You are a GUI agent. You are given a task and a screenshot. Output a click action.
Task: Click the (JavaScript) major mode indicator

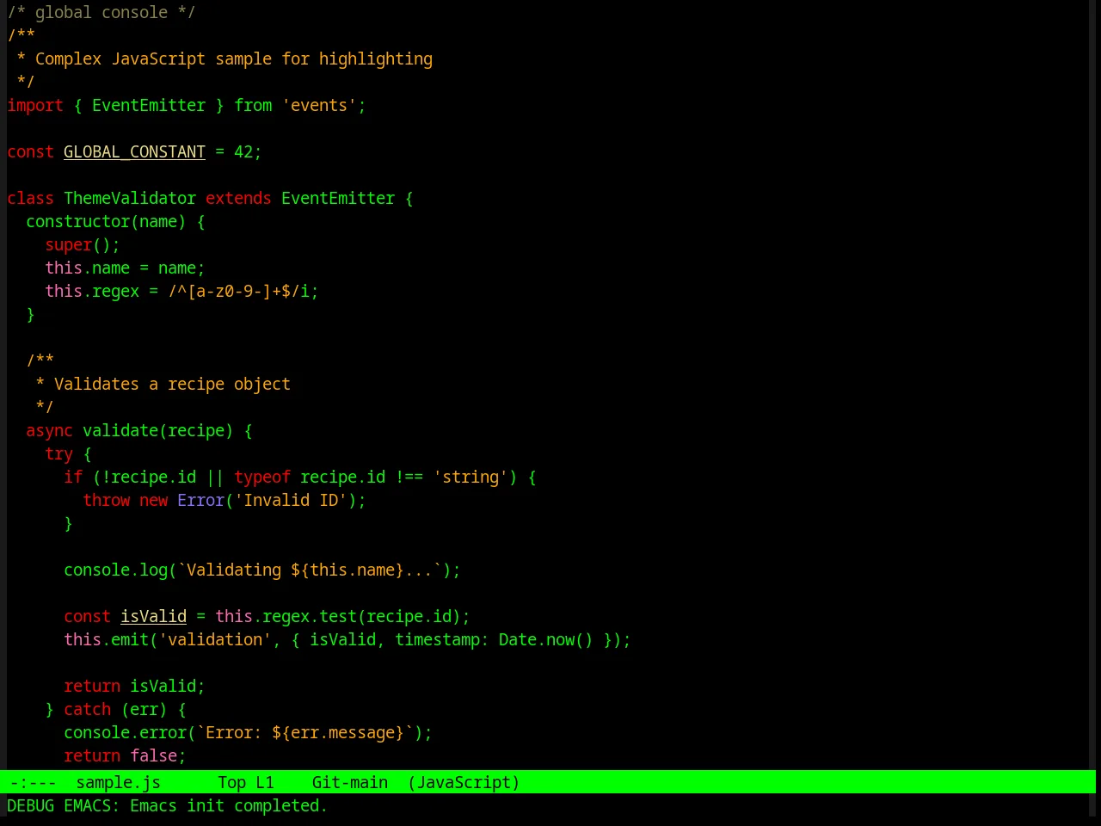tap(464, 782)
